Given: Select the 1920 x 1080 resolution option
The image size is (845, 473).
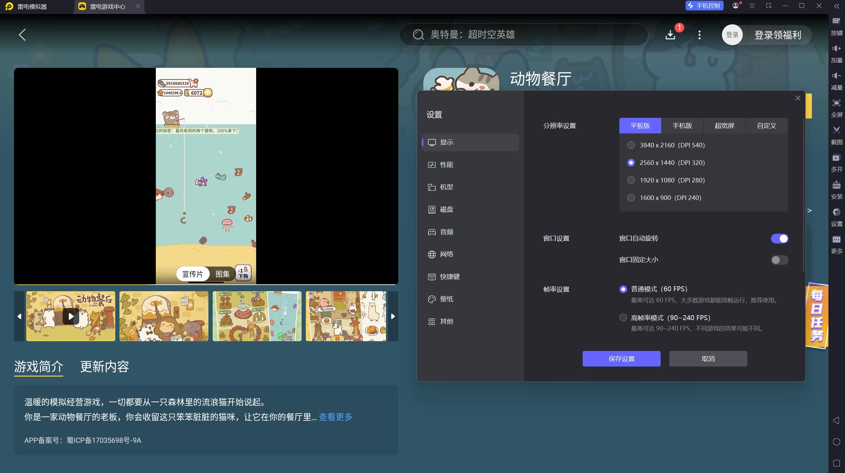Looking at the screenshot, I should (631, 180).
